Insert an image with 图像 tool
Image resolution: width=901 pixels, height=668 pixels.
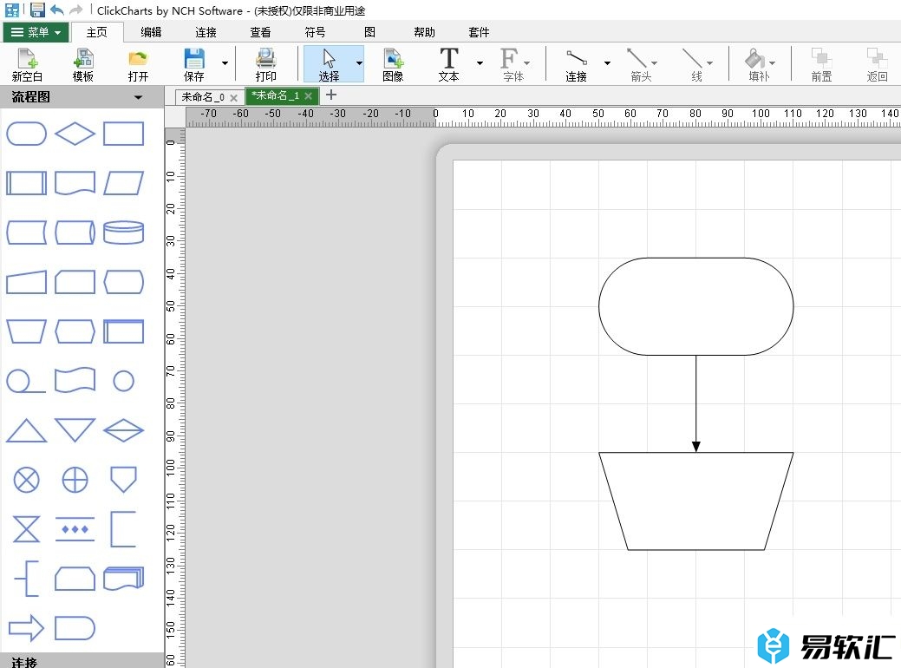tap(393, 64)
